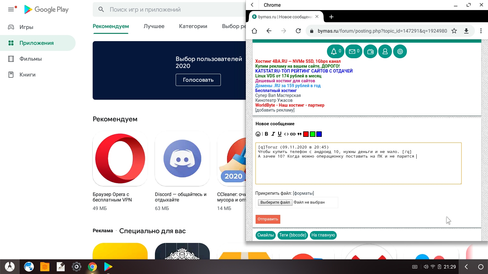Open Settings gear from the taskbar

click(77, 267)
